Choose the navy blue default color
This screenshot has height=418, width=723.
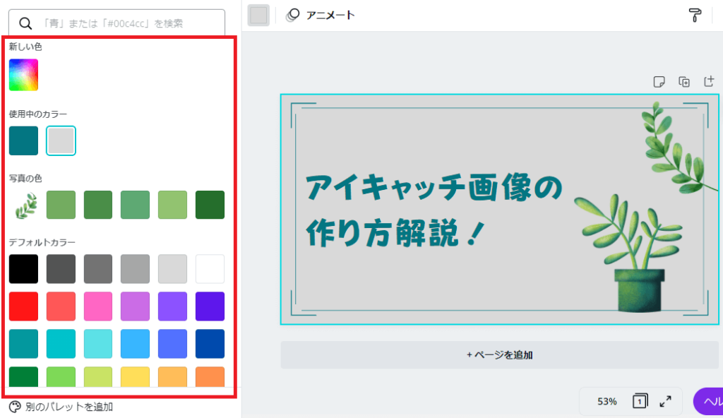(x=210, y=344)
